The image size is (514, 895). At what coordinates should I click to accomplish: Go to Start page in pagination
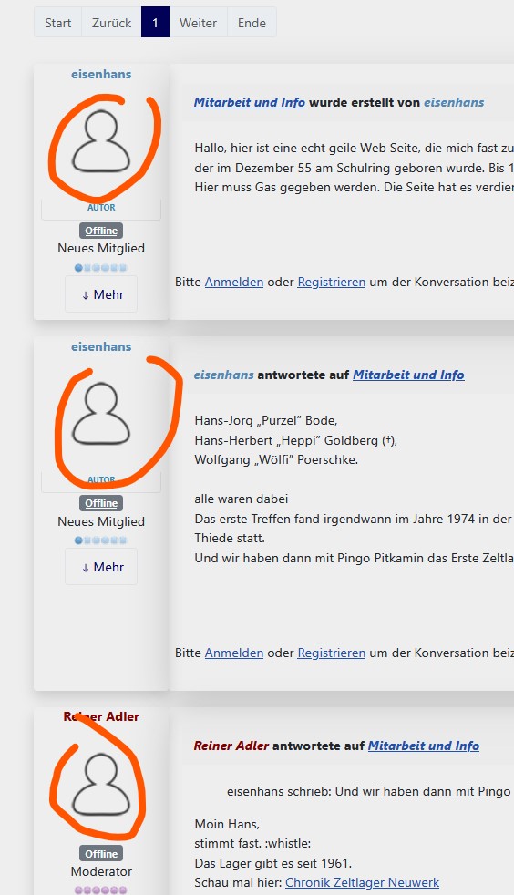[57, 23]
